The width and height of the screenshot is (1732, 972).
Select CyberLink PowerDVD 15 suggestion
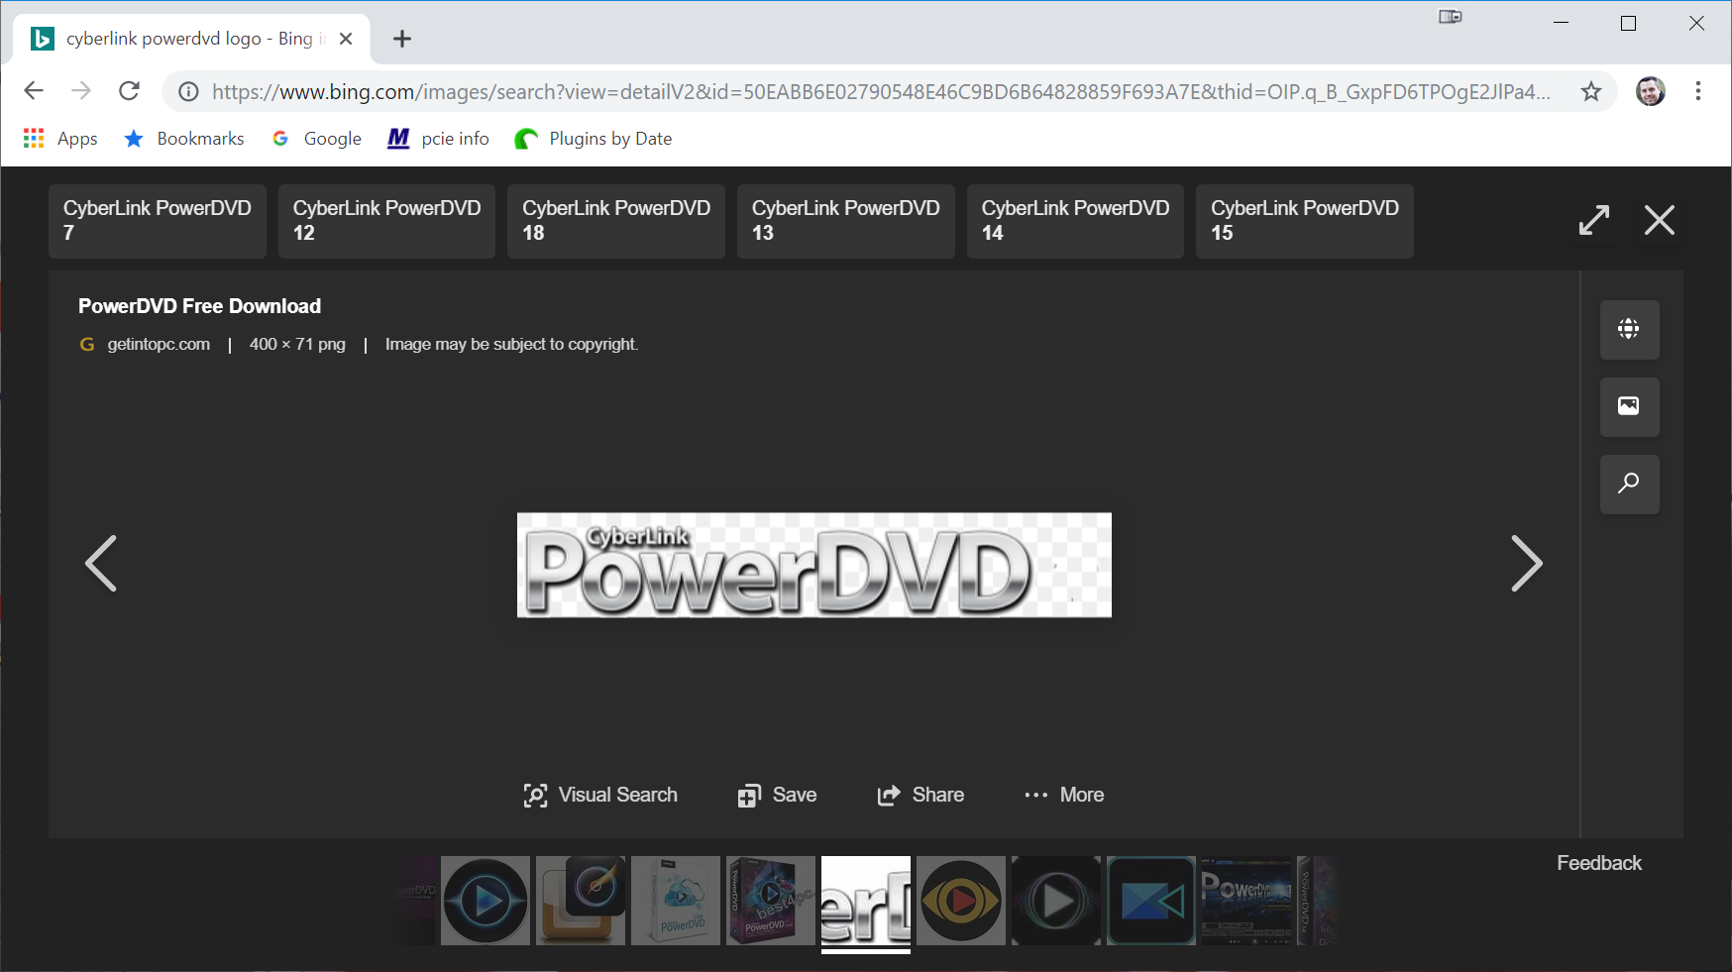1305,221
